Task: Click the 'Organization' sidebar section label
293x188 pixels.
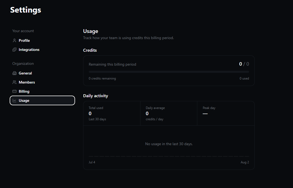Action: 23,64
